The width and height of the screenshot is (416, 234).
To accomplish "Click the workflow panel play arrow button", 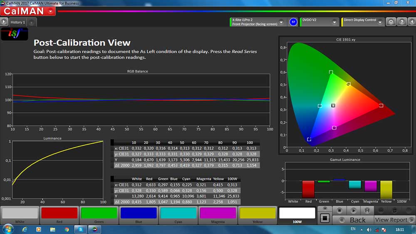I will (x=4, y=22).
